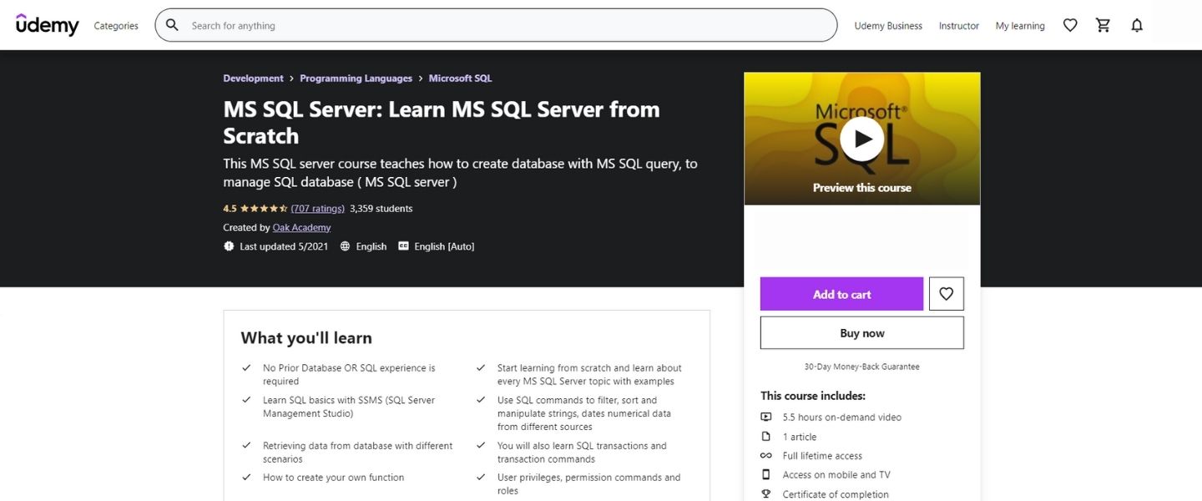Click '1 article' text

click(x=800, y=437)
